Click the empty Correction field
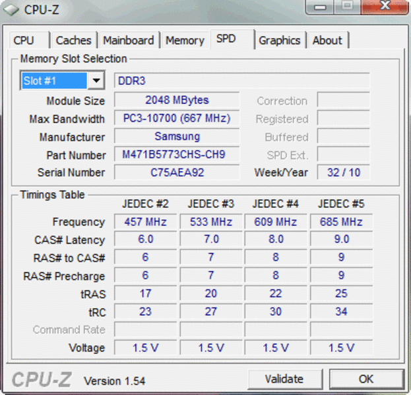 point(344,100)
